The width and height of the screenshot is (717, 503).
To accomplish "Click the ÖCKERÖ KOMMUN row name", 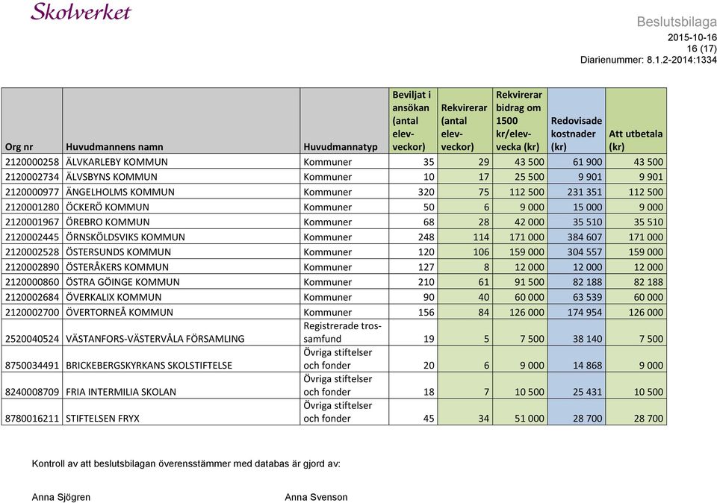I will pos(108,207).
